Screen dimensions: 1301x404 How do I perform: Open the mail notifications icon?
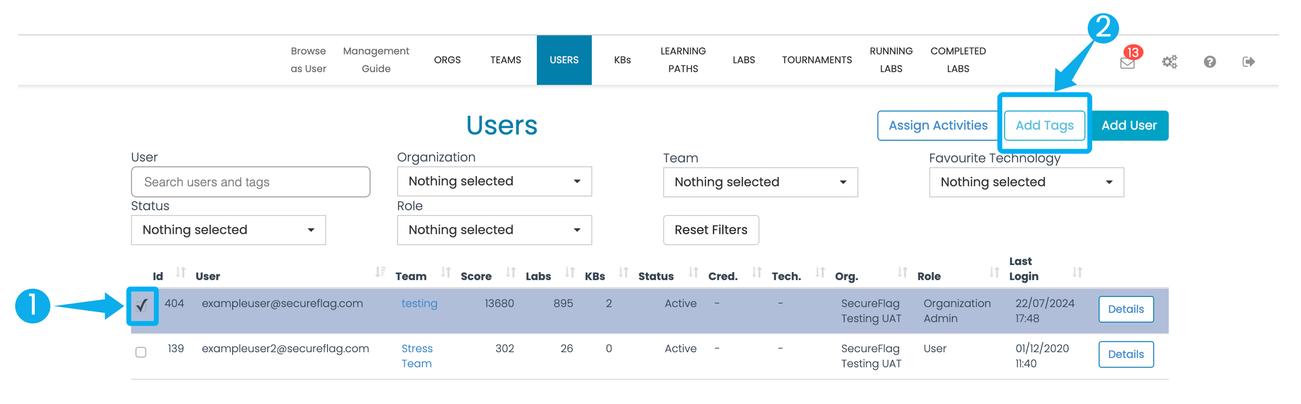(1127, 63)
